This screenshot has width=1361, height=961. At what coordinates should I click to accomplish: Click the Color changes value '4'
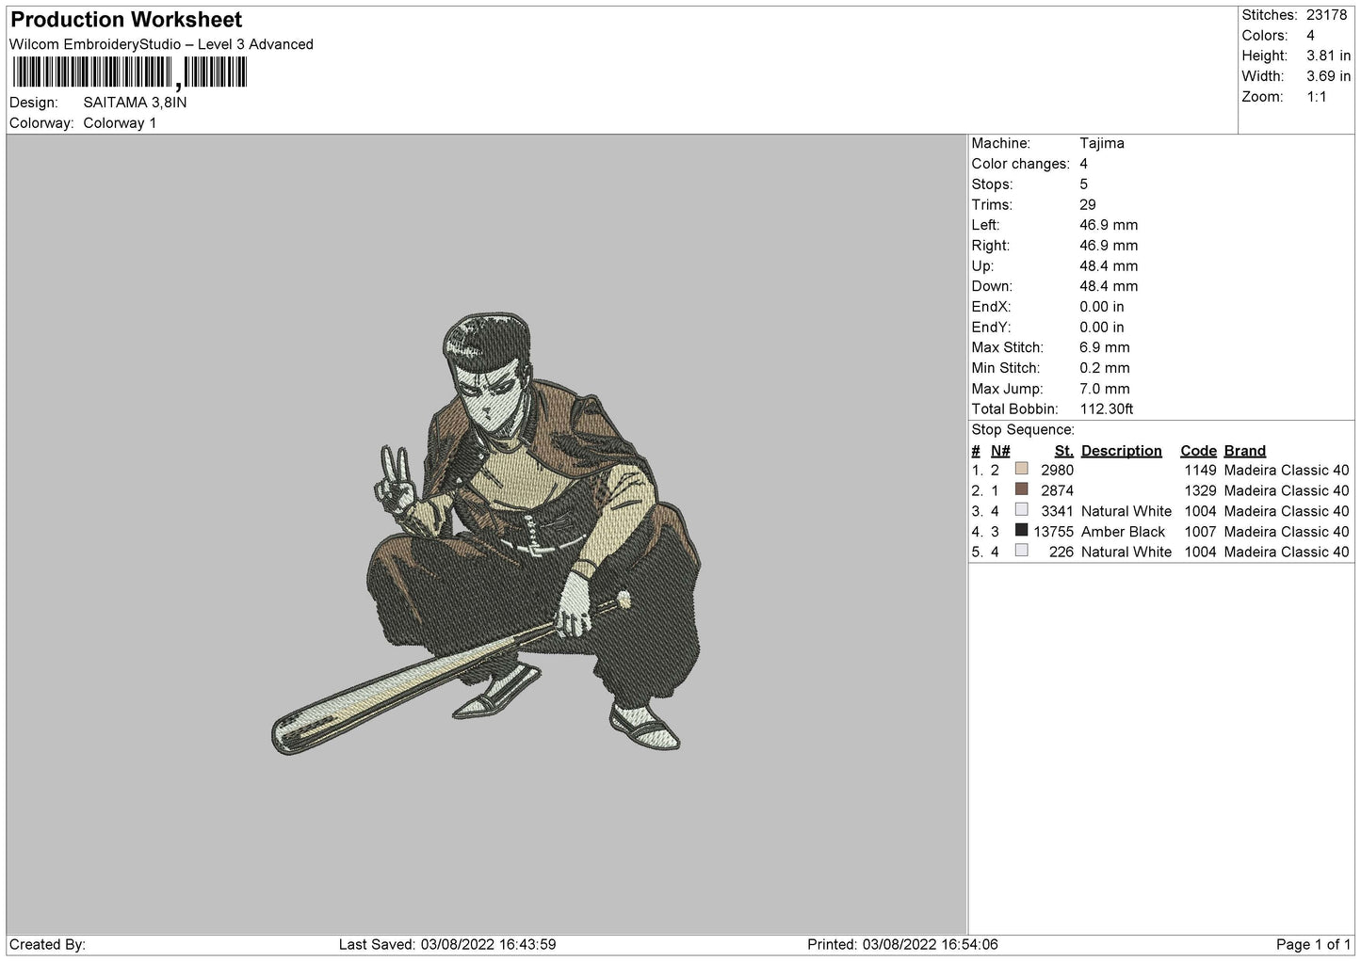[x=1084, y=164]
